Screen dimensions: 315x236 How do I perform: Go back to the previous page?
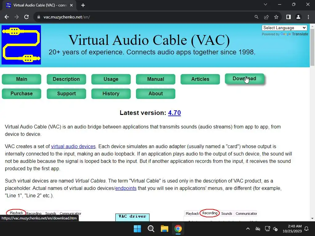coord(7,17)
